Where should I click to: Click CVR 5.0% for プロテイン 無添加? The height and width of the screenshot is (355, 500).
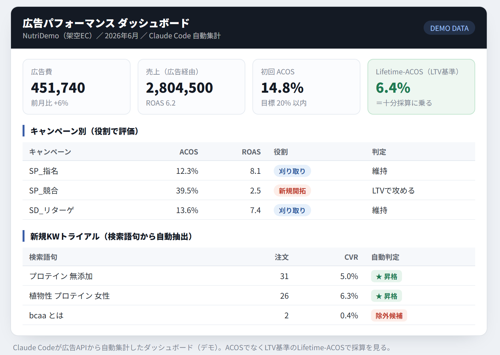click(349, 276)
